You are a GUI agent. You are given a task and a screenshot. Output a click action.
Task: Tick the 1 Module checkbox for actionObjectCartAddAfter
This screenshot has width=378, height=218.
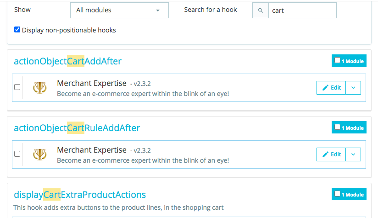pyautogui.click(x=338, y=61)
